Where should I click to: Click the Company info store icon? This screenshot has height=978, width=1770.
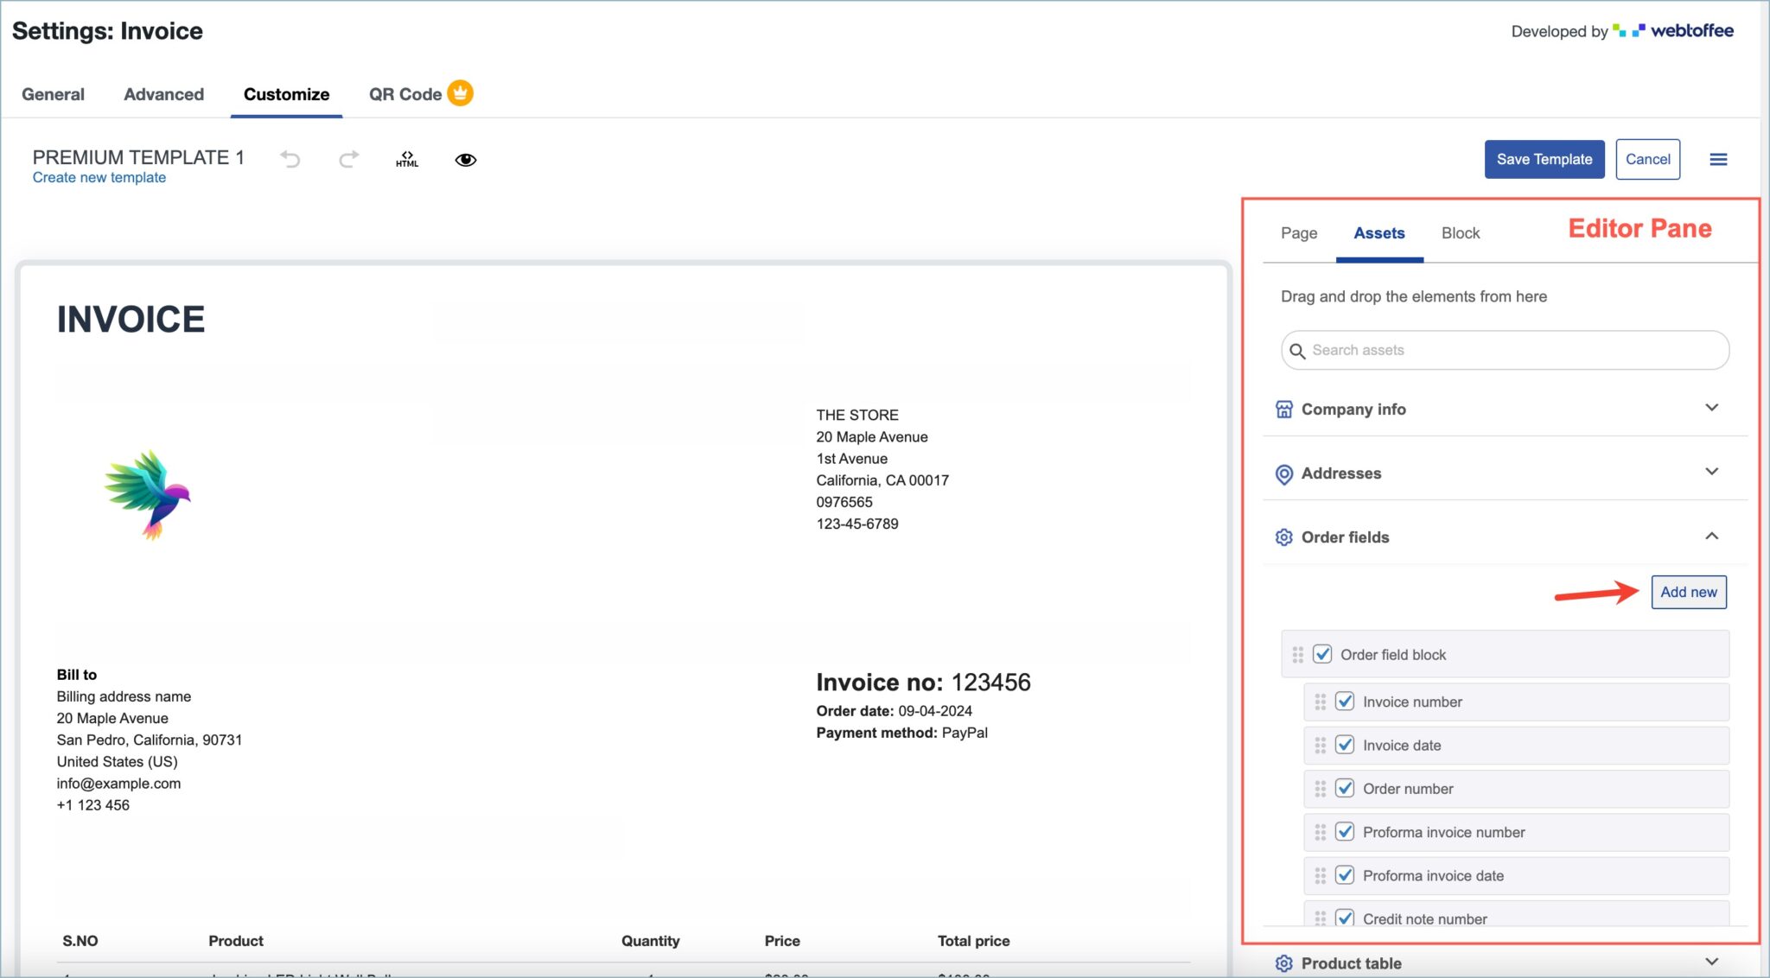click(1284, 410)
